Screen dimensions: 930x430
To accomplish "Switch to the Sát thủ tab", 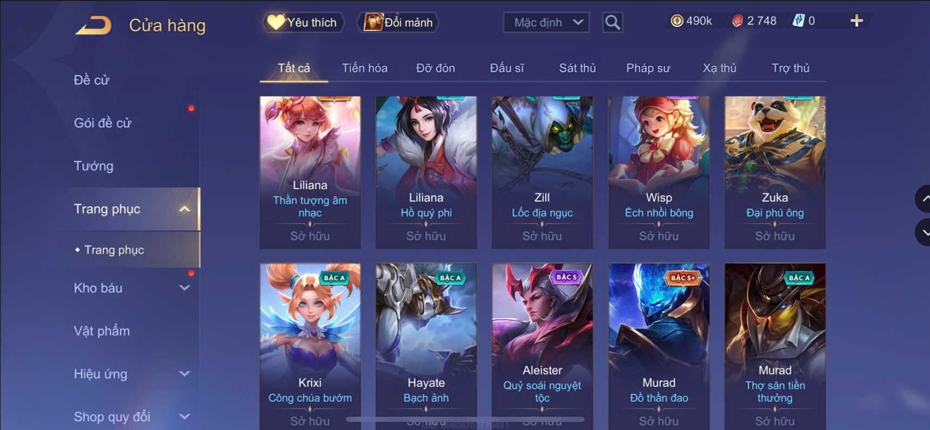I will click(x=577, y=68).
